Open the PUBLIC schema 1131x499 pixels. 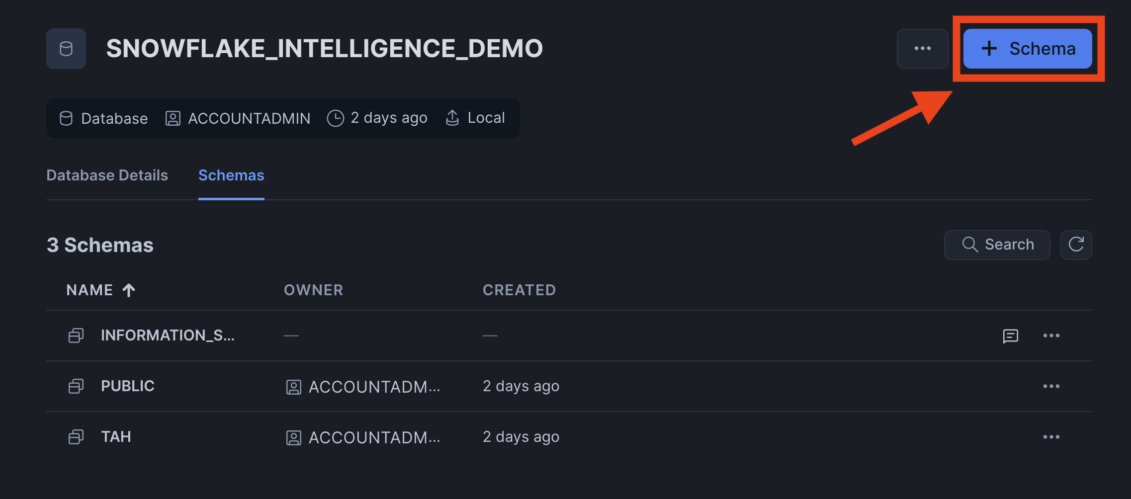pyautogui.click(x=128, y=386)
